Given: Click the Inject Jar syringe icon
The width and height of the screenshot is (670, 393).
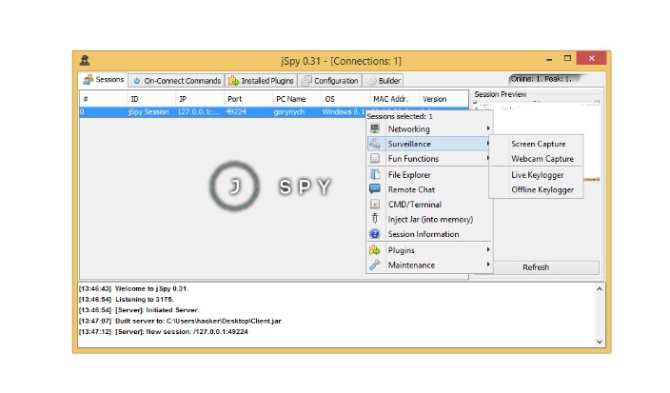Looking at the screenshot, I should (x=375, y=219).
